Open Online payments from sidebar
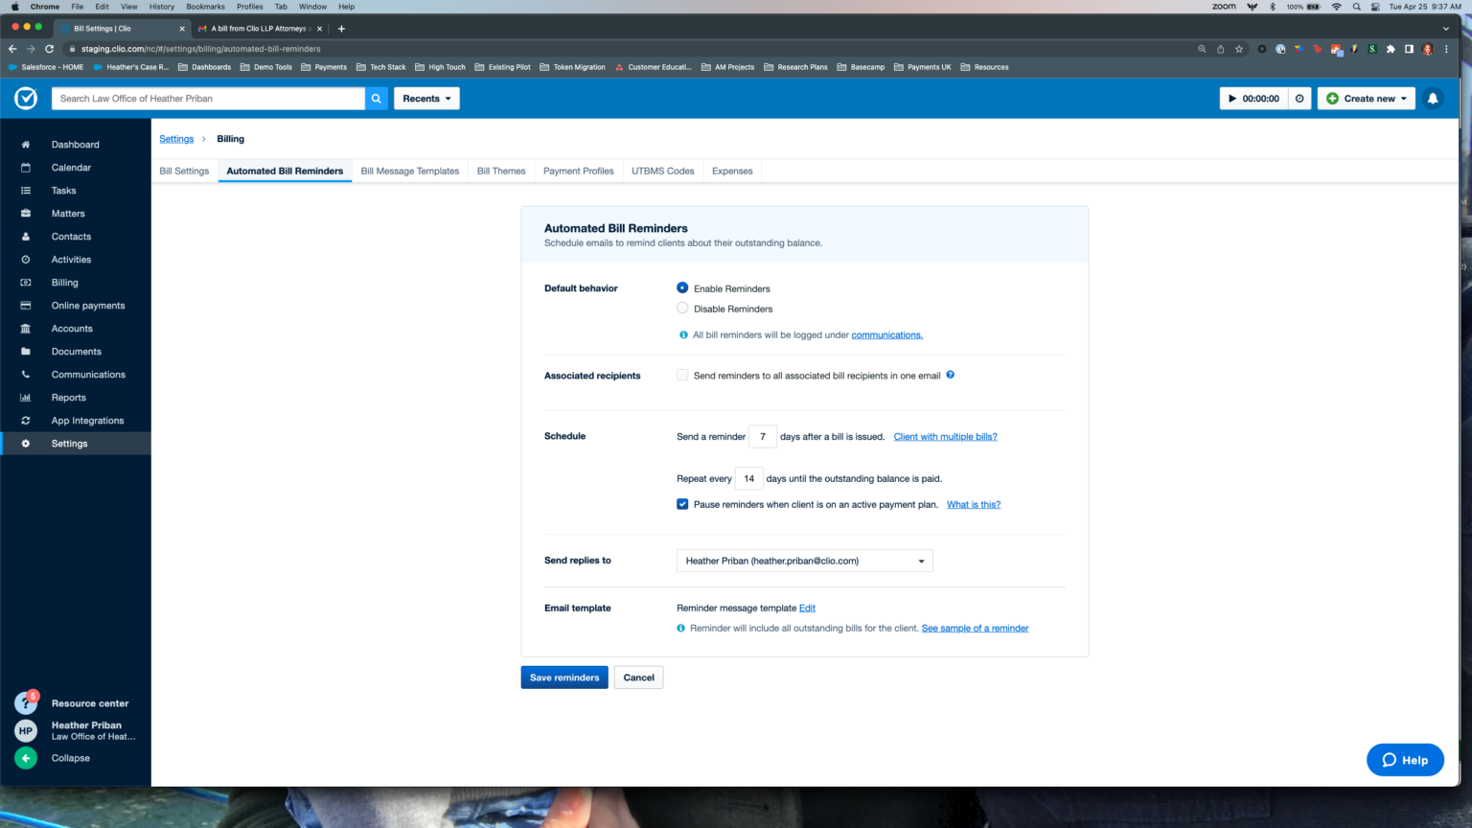 click(x=87, y=305)
